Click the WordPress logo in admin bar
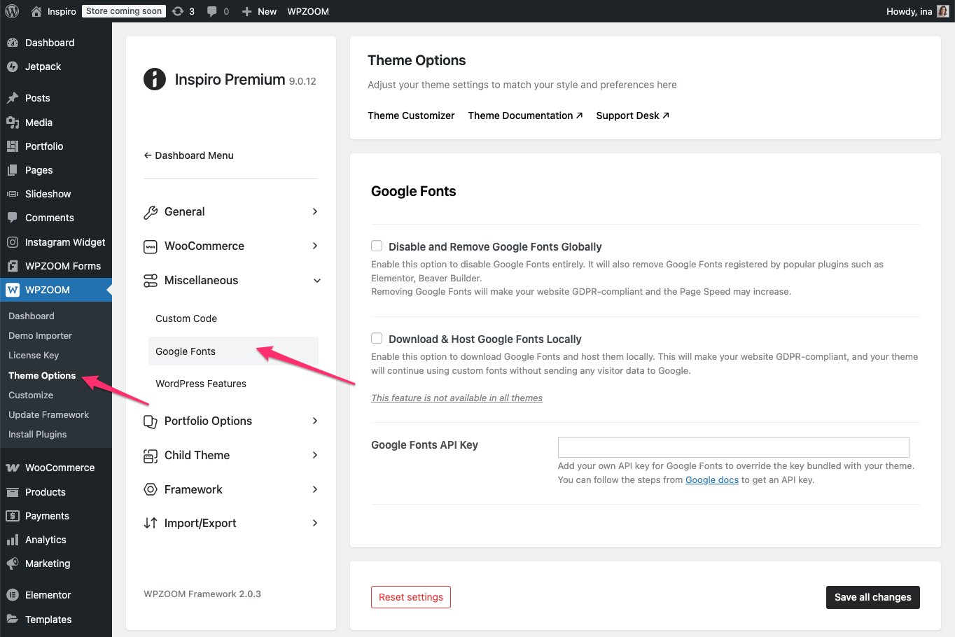 pos(12,11)
